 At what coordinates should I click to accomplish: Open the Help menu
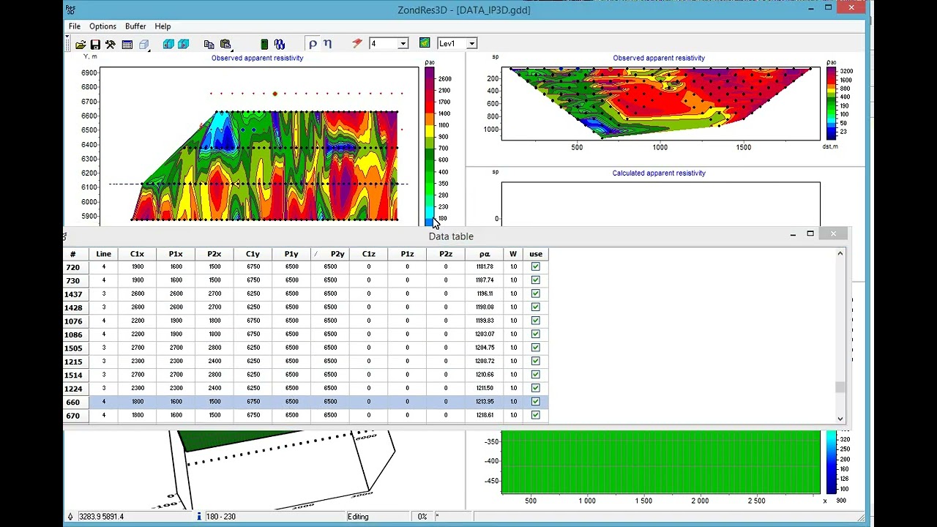(x=163, y=26)
